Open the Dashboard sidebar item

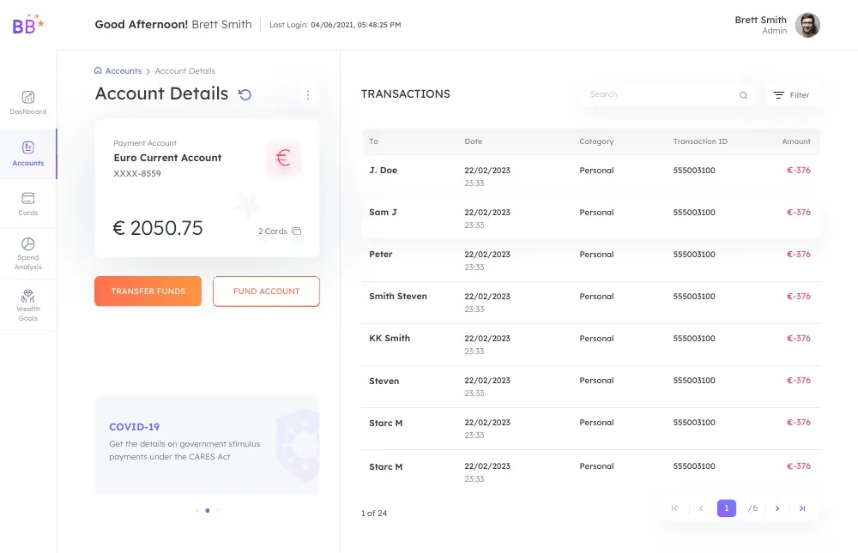click(x=28, y=103)
